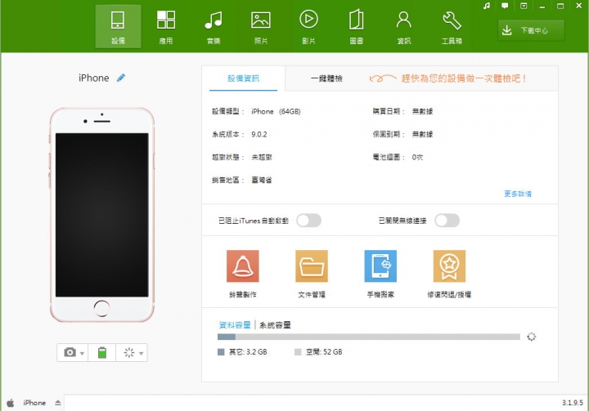Open the 工具箱 toolbox section
Viewport: 589px width, 411px height.
coord(452,27)
